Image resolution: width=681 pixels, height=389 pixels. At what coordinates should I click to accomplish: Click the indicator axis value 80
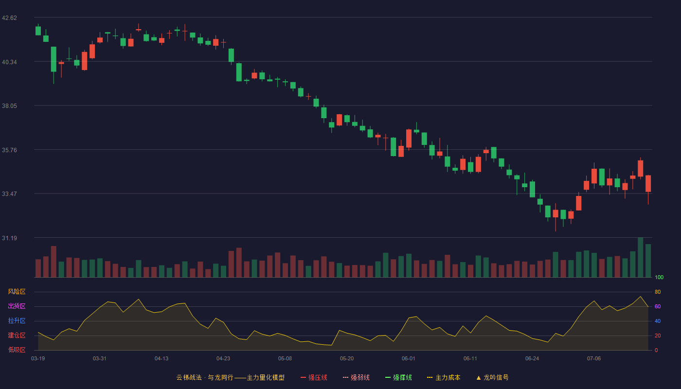[x=658, y=292]
